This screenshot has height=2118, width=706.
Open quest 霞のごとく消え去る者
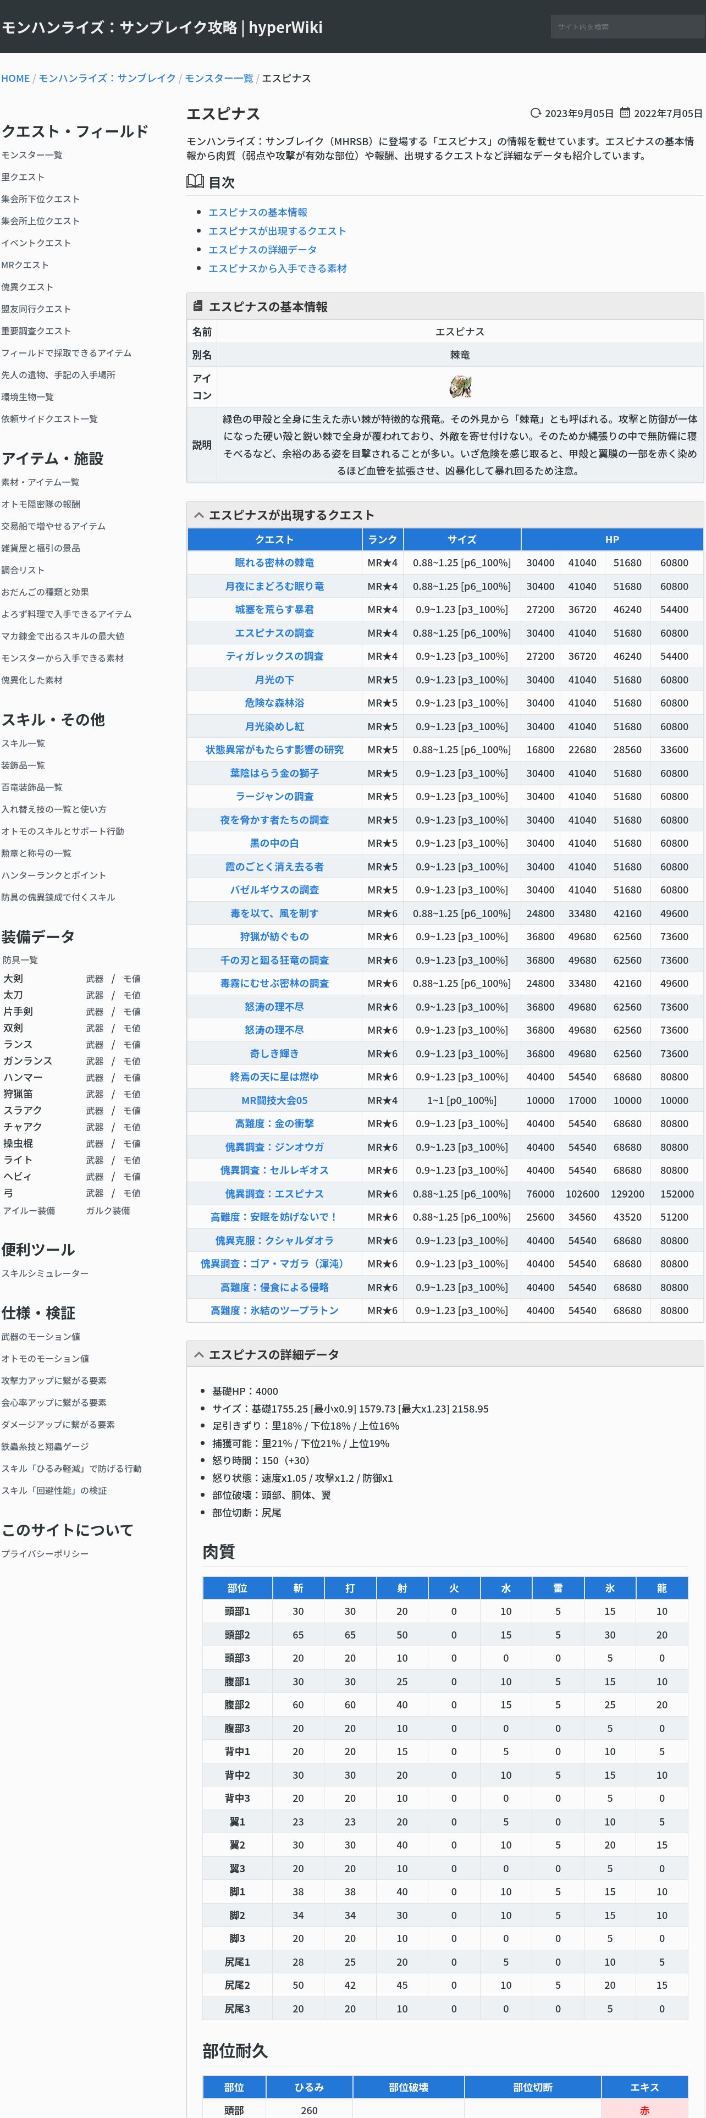274,867
